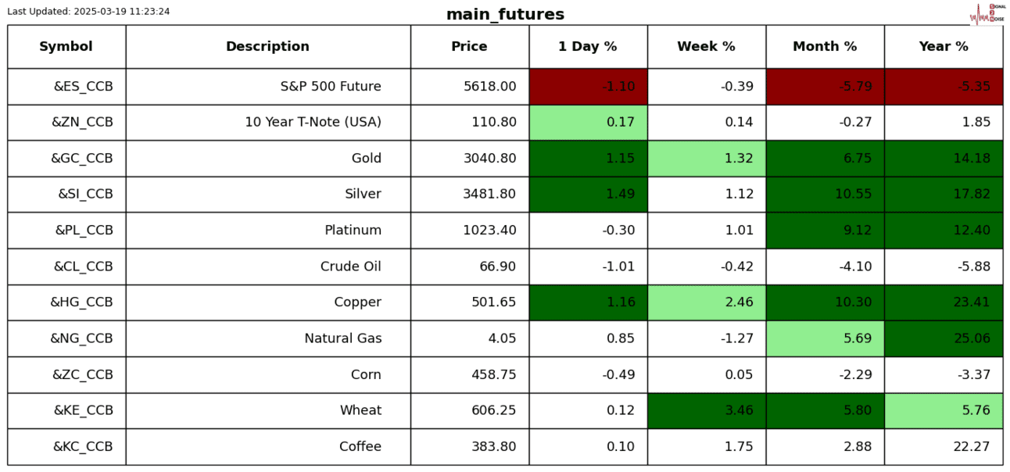Select the Price column header

coord(469,47)
